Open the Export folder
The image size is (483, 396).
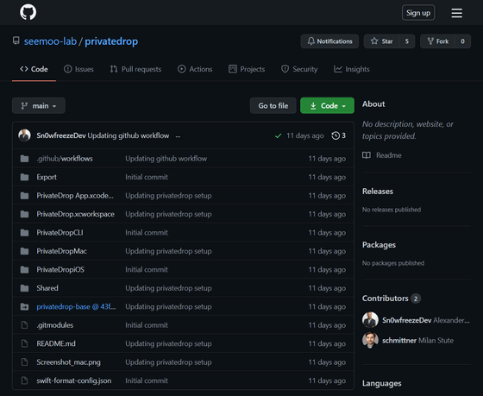click(x=47, y=177)
